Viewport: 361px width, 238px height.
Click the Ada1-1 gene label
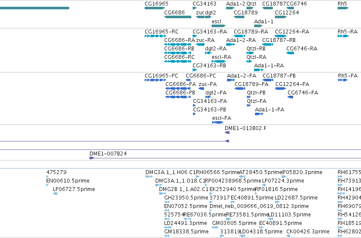click(263, 21)
